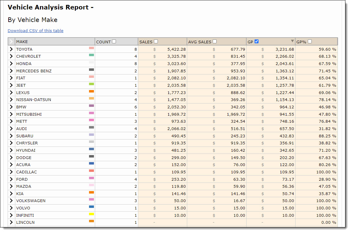350x232 pixels.
Task: Expand the BMW row
Action: point(11,107)
